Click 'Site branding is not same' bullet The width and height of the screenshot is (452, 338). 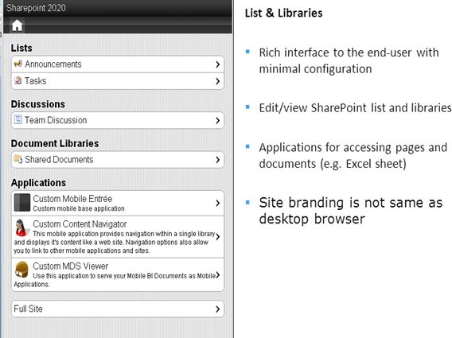click(x=350, y=211)
